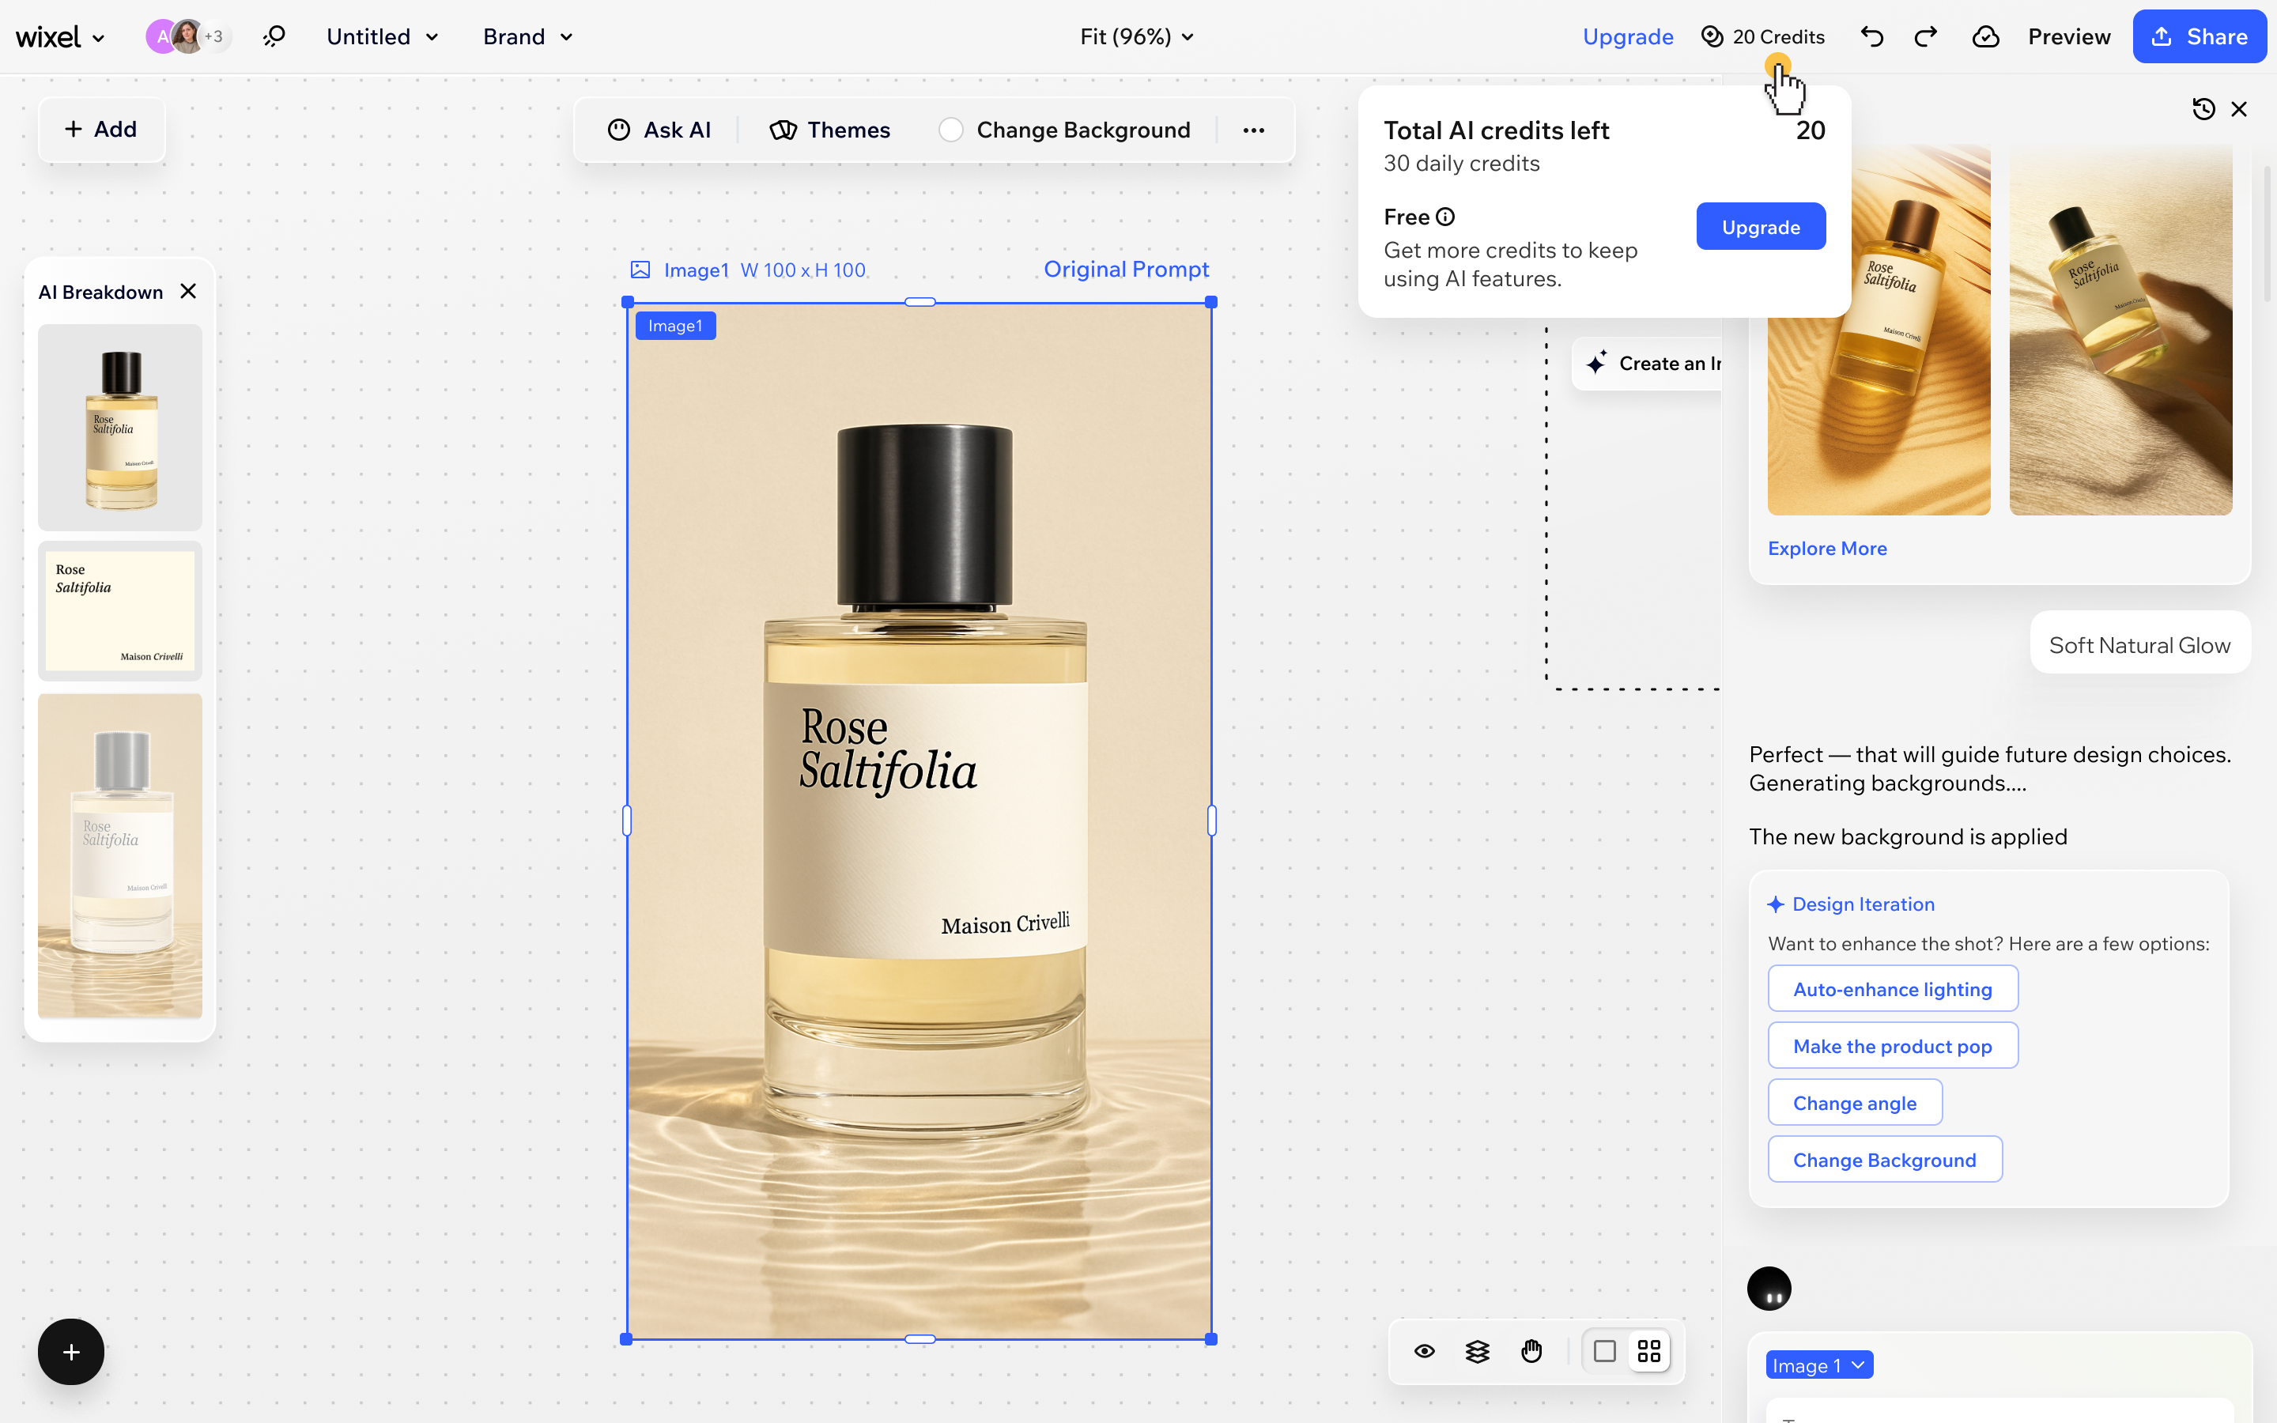
Task: Click the top center resize handle of Image1
Action: (x=919, y=302)
